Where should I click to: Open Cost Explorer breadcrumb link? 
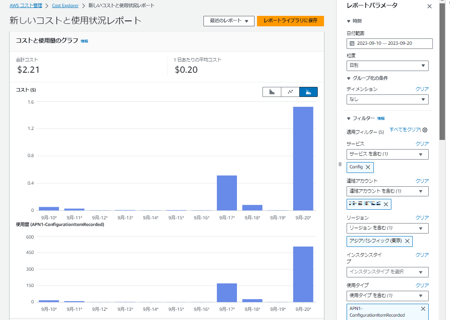pos(65,5)
